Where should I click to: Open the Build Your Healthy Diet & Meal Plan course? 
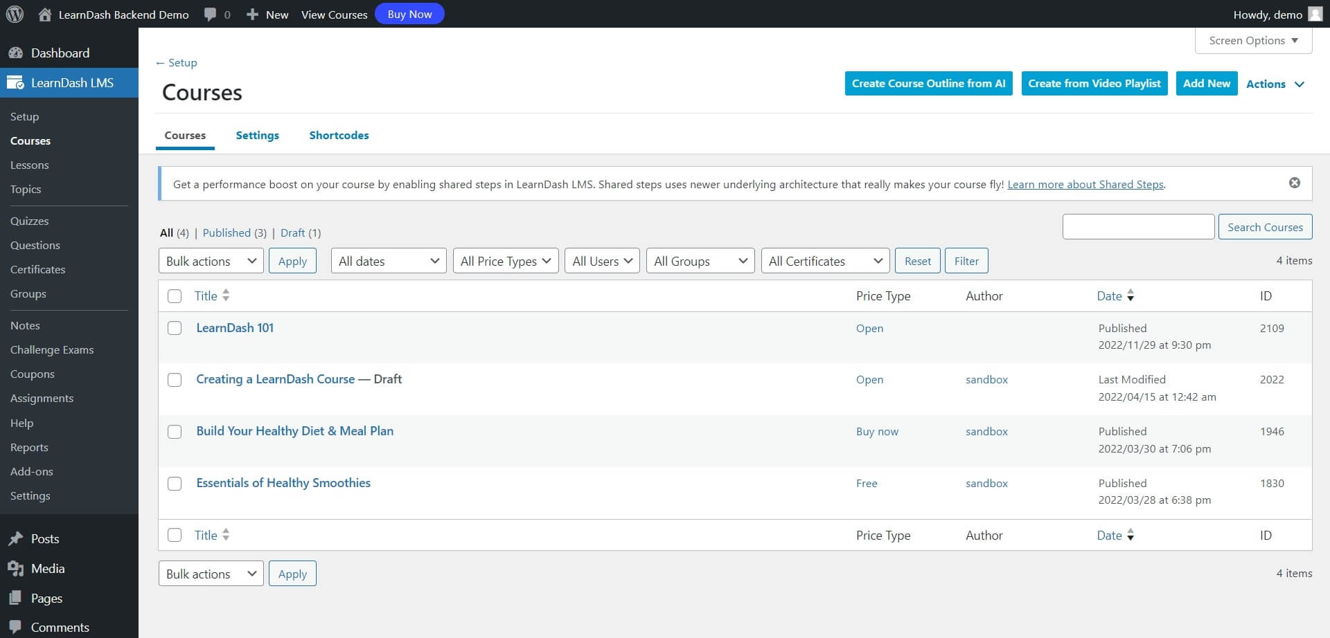tap(294, 431)
